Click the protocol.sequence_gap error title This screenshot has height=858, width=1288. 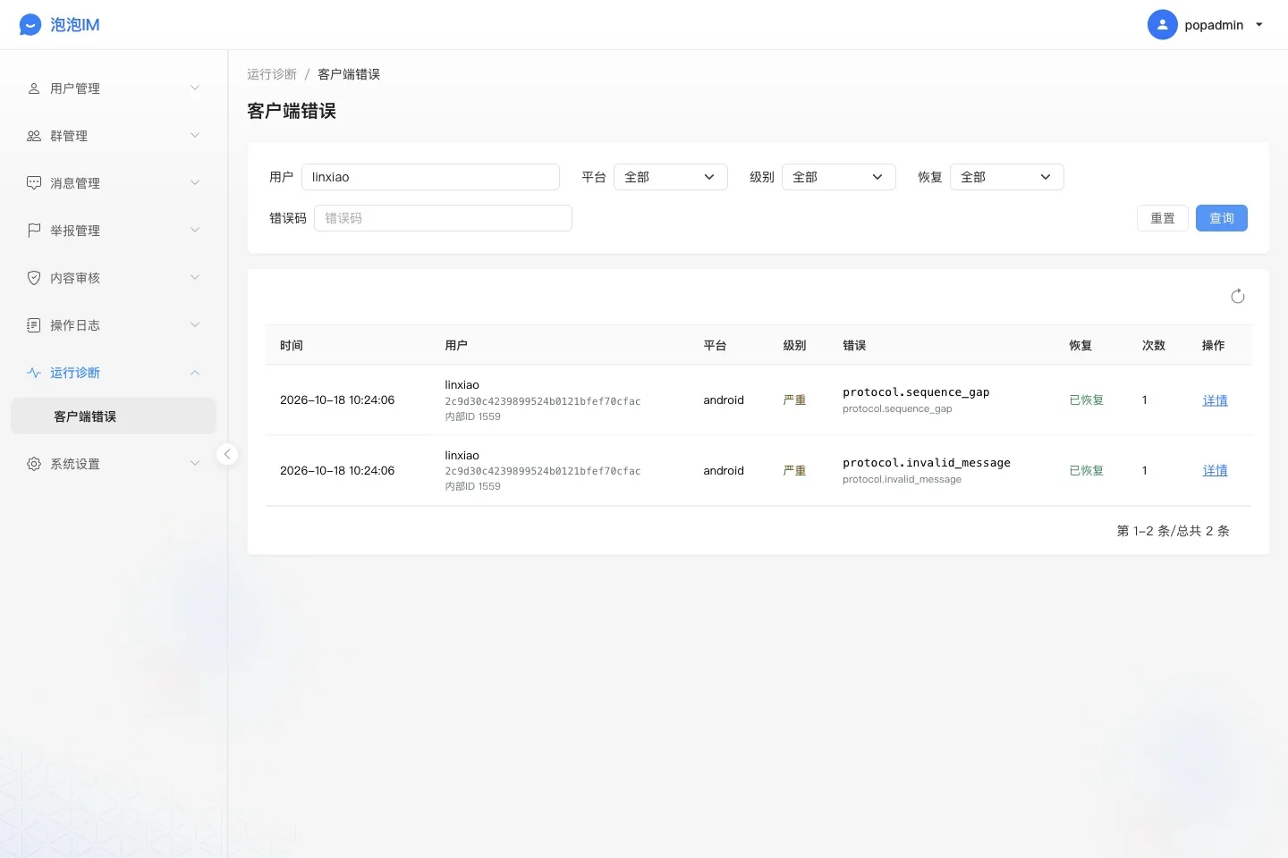pyautogui.click(x=916, y=392)
